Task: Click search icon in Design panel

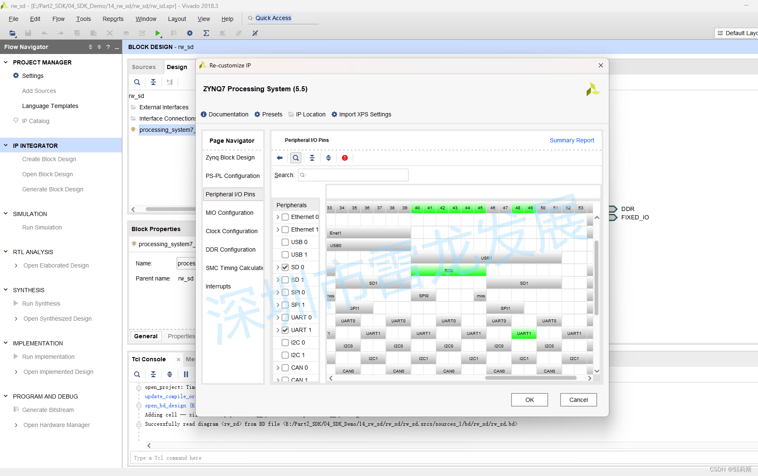Action: [137, 82]
